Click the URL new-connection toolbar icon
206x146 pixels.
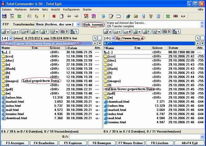(x=94, y=16)
